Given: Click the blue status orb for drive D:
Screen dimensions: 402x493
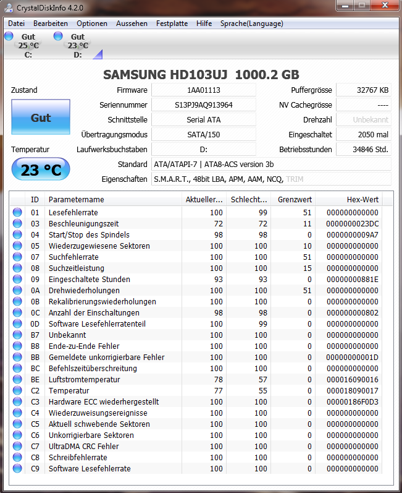Looking at the screenshot, I should pos(58,36).
